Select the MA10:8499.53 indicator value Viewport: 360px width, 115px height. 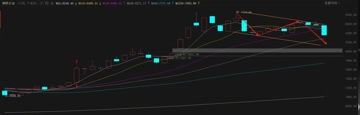88,3
